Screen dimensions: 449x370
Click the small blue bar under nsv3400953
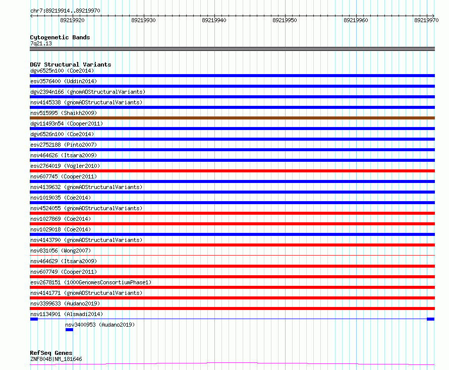(x=69, y=330)
